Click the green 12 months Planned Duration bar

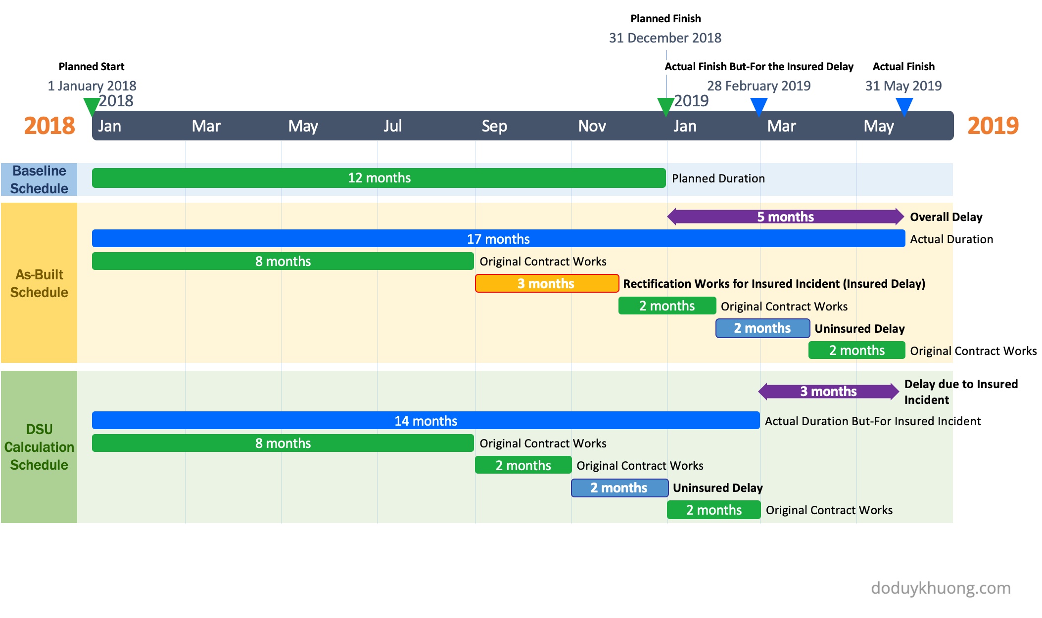[x=379, y=178]
